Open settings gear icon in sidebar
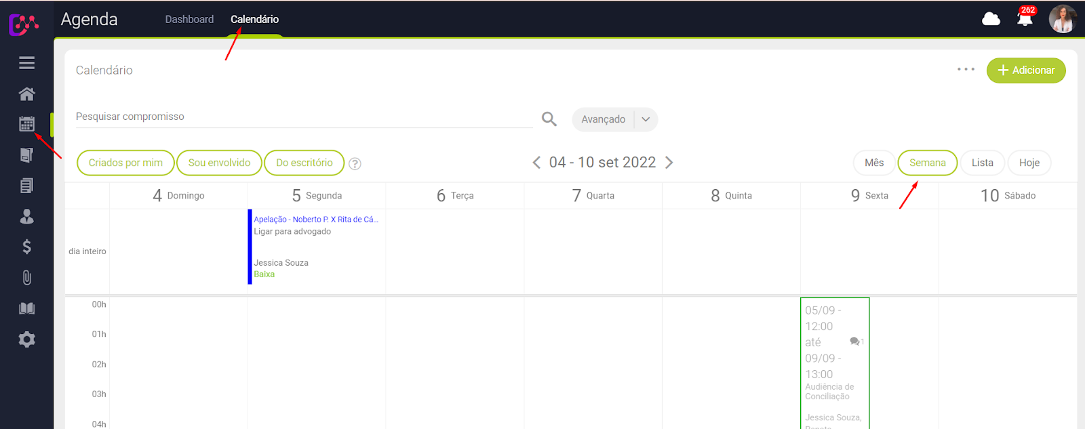1085x429 pixels. pos(26,339)
